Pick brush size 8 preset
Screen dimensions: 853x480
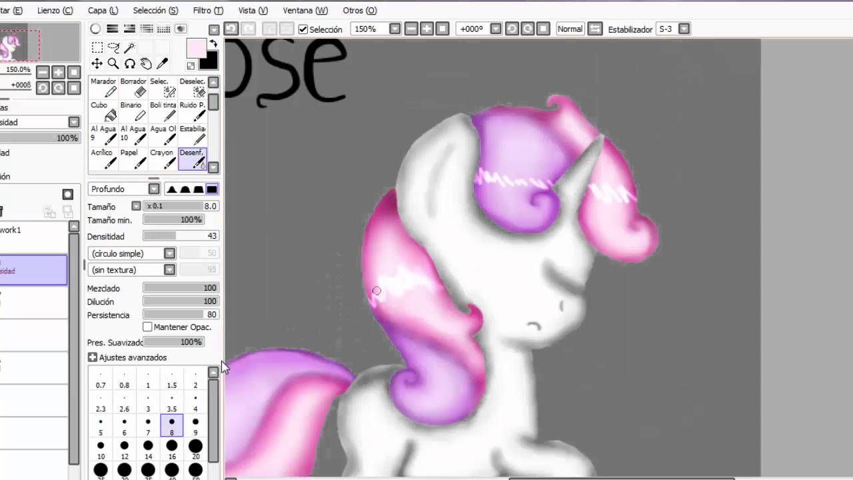click(172, 425)
